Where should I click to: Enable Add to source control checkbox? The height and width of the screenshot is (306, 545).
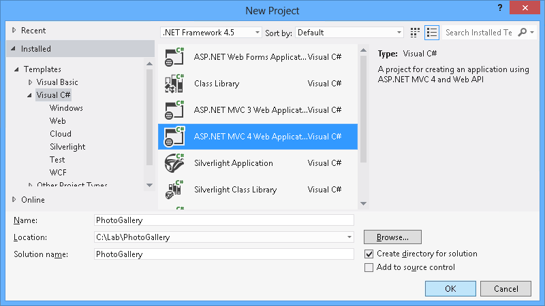[x=369, y=267]
